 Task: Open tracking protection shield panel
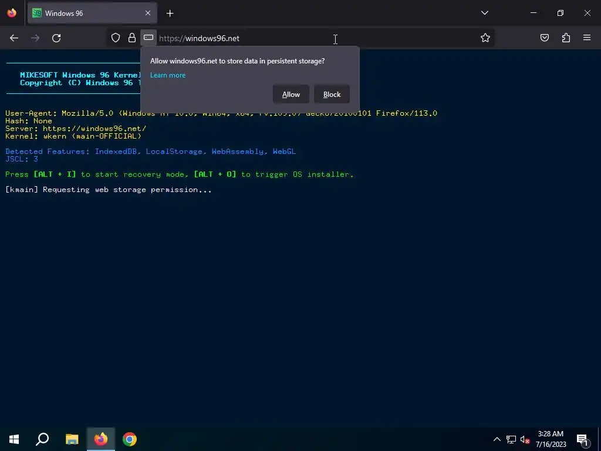coord(116,38)
